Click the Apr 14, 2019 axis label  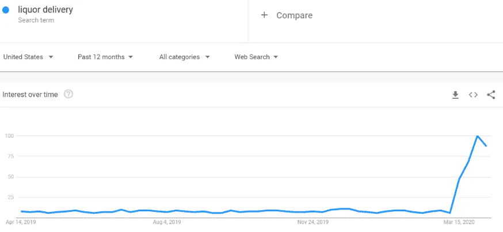click(21, 222)
